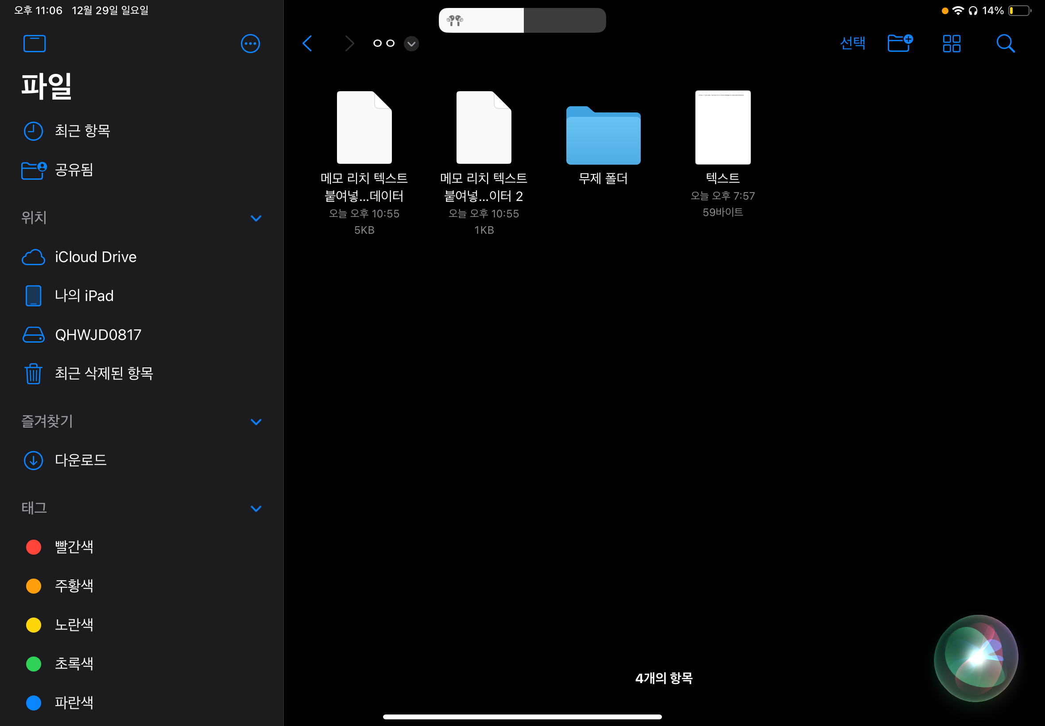Screen dimensions: 1045x726
Task: Open search with the magnifier icon
Action: 1005,44
